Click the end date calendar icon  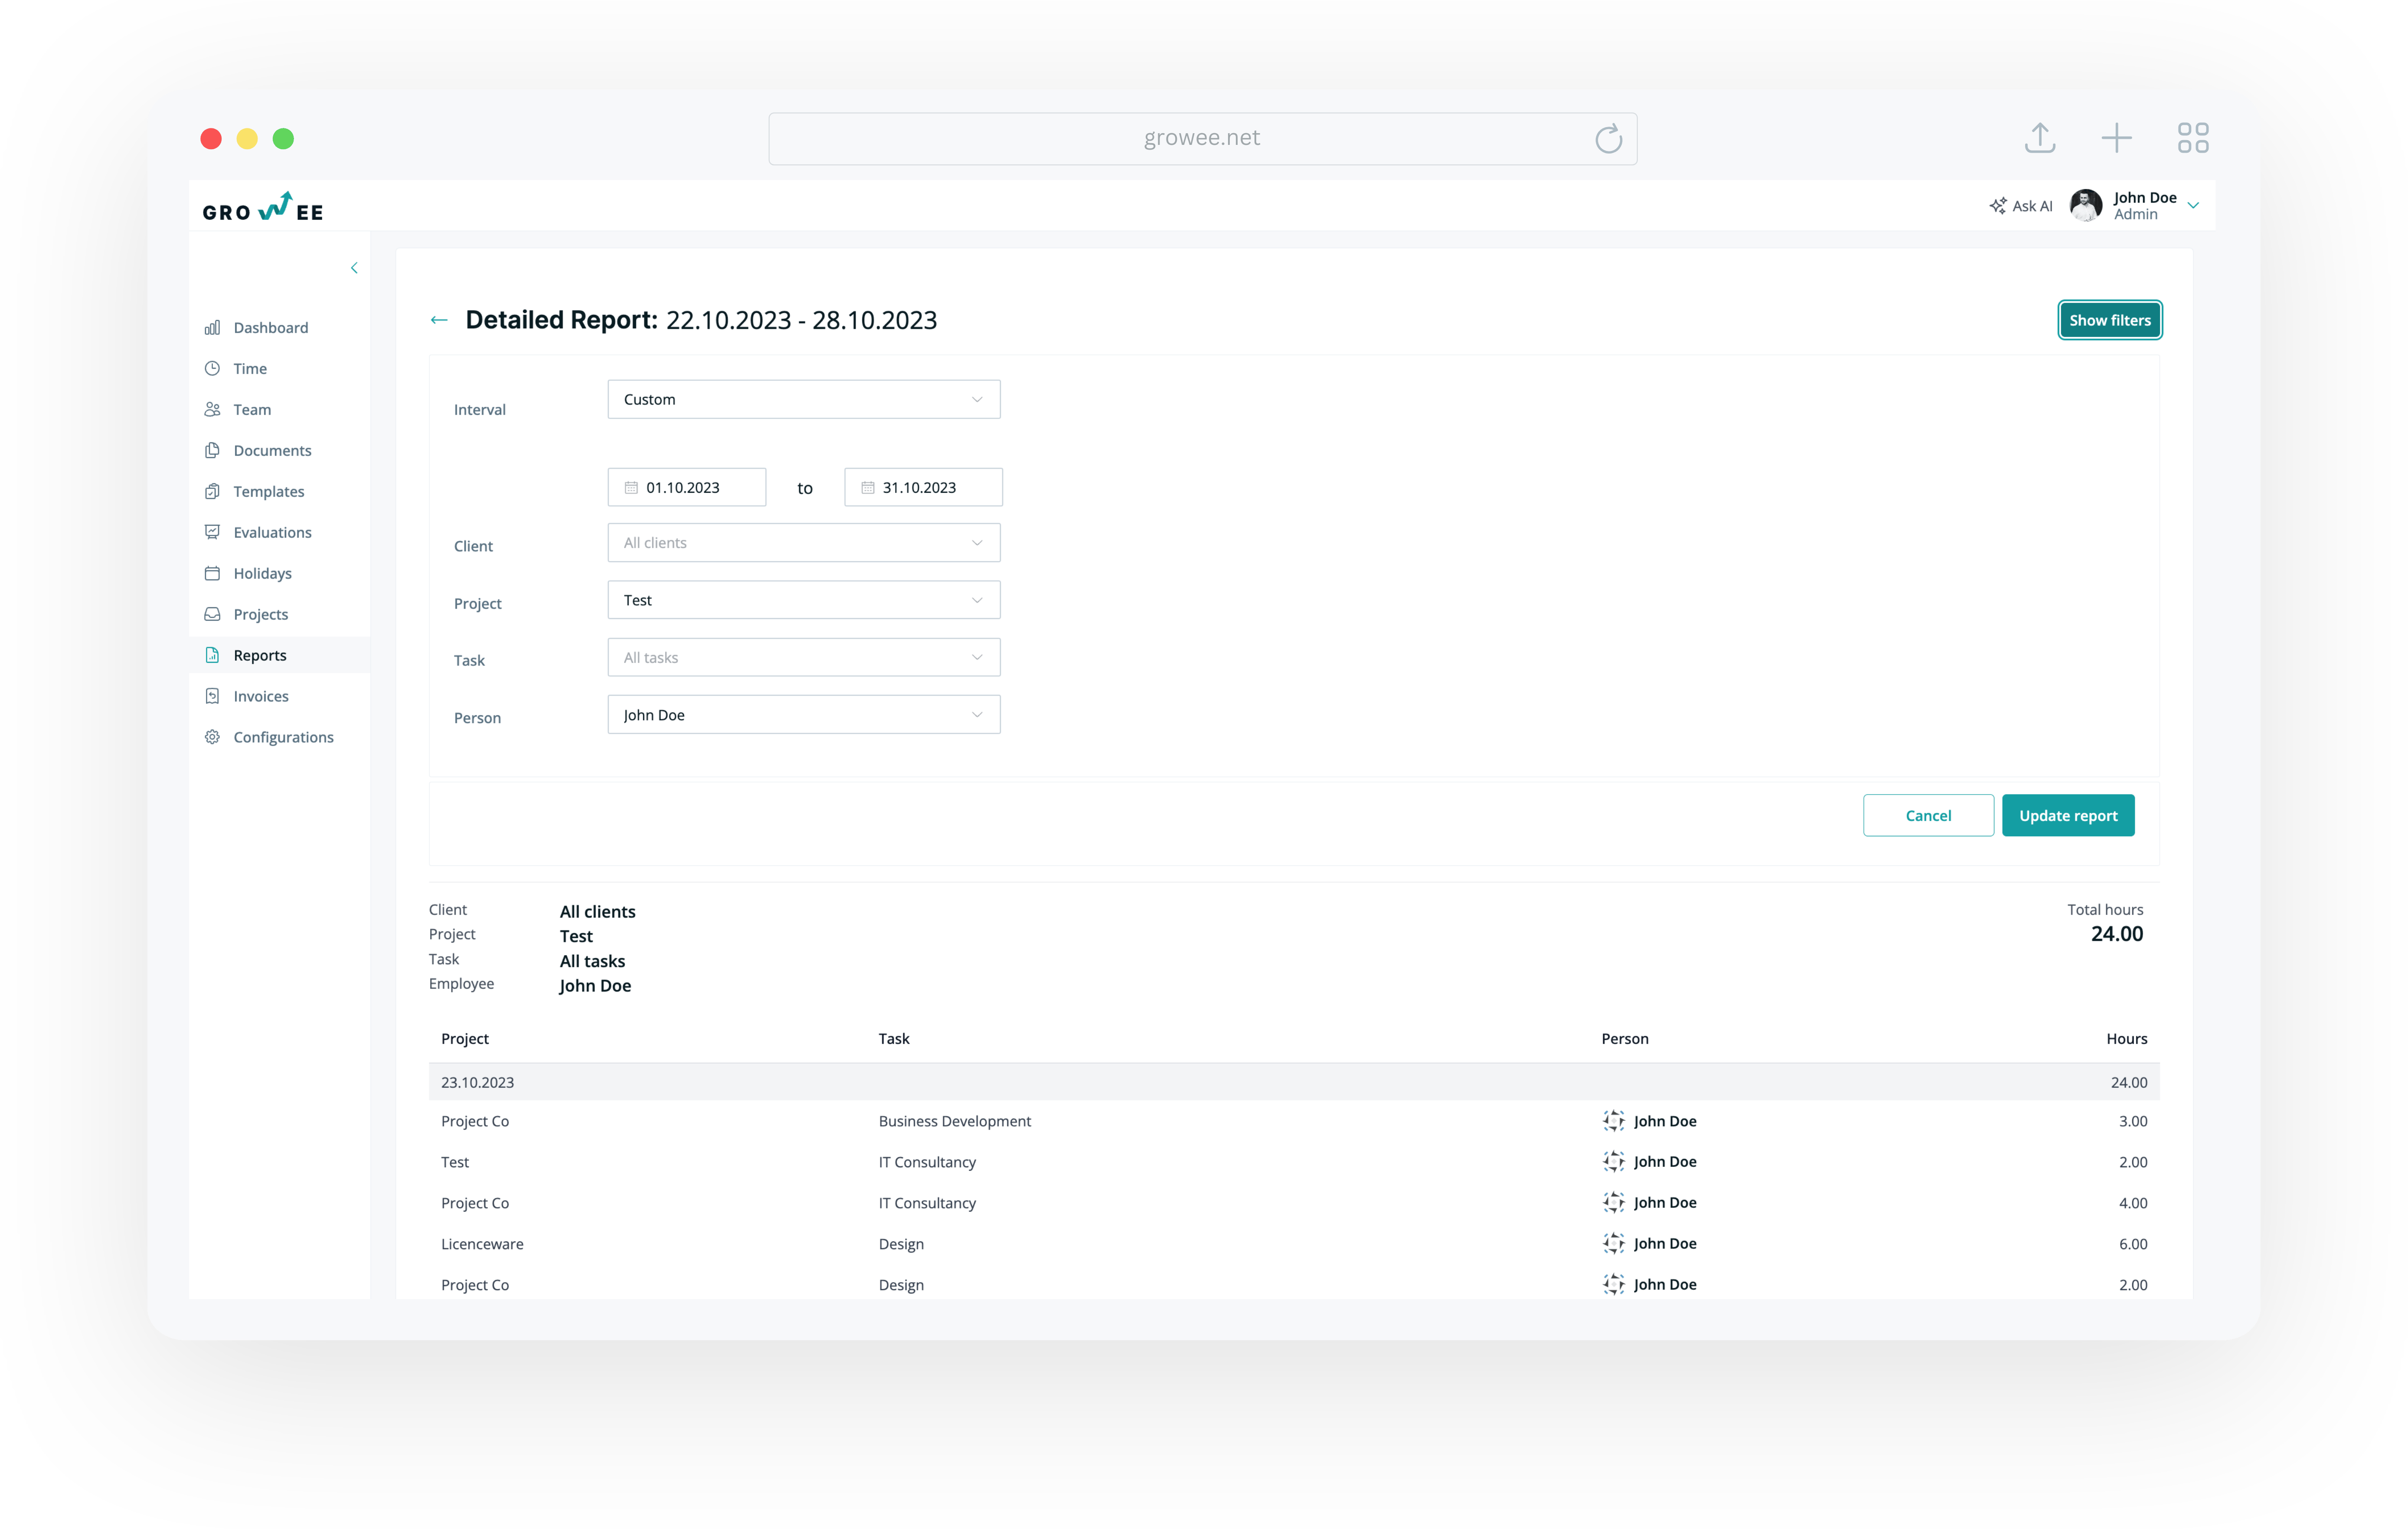(x=868, y=488)
